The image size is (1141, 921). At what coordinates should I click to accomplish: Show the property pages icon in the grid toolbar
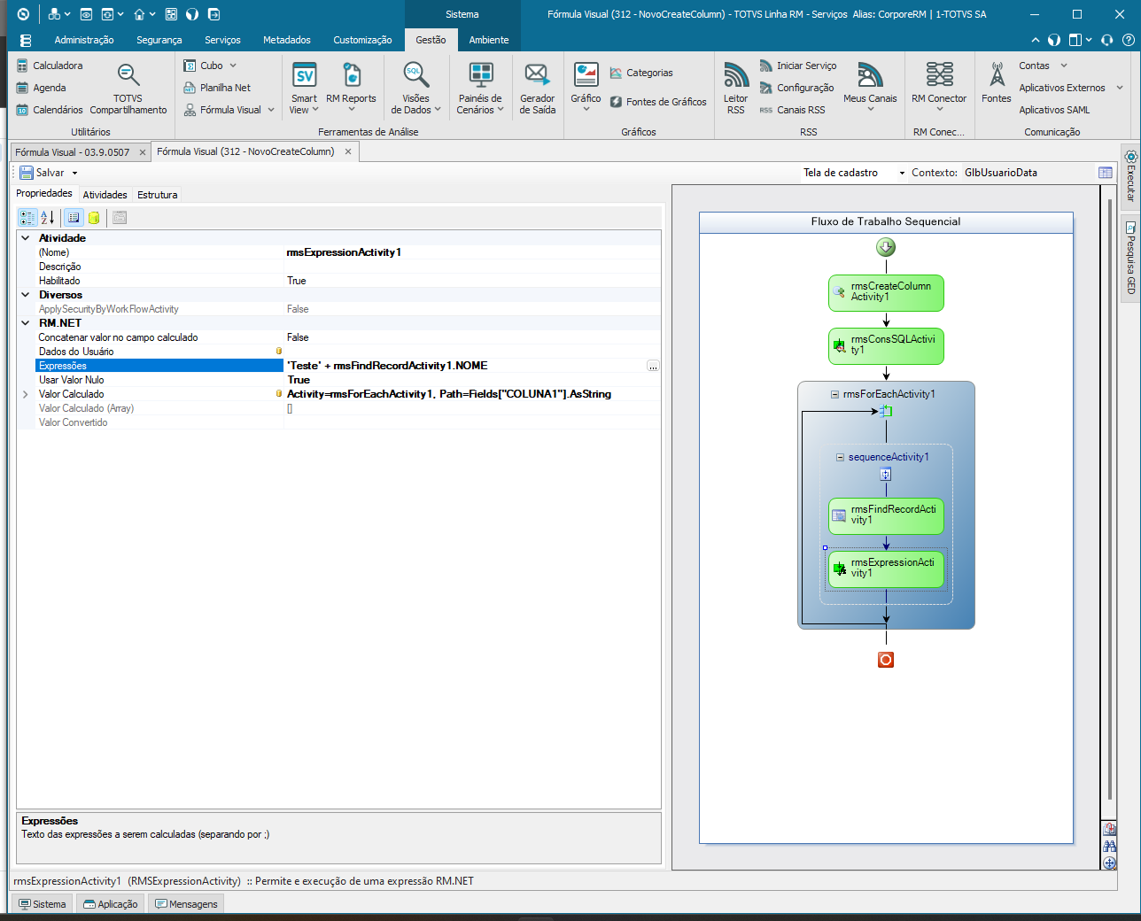[x=120, y=217]
